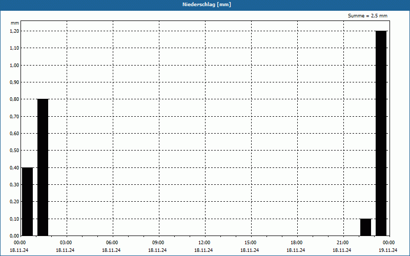Click the 0,50 y-axis label
Viewport: 410px width, 256px height.
click(x=14, y=151)
